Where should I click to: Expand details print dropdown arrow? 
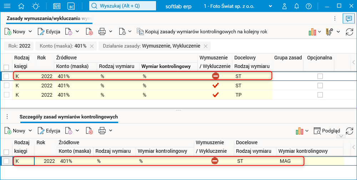point(111,131)
